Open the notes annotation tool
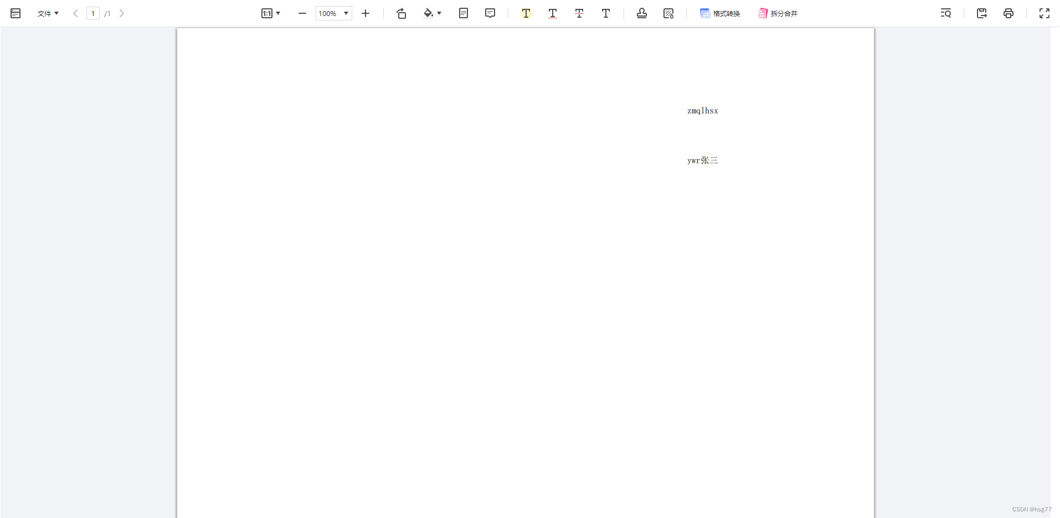 click(x=464, y=13)
